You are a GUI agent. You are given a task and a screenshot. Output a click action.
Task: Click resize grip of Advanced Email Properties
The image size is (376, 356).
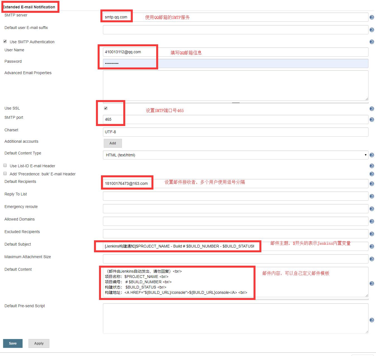click(367, 99)
